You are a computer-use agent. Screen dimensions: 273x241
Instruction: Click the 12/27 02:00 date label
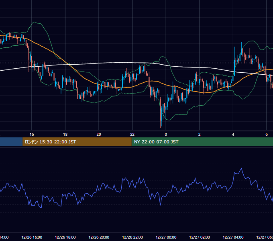200,237
